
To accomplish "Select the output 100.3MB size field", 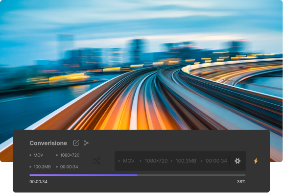I will (x=186, y=161).
